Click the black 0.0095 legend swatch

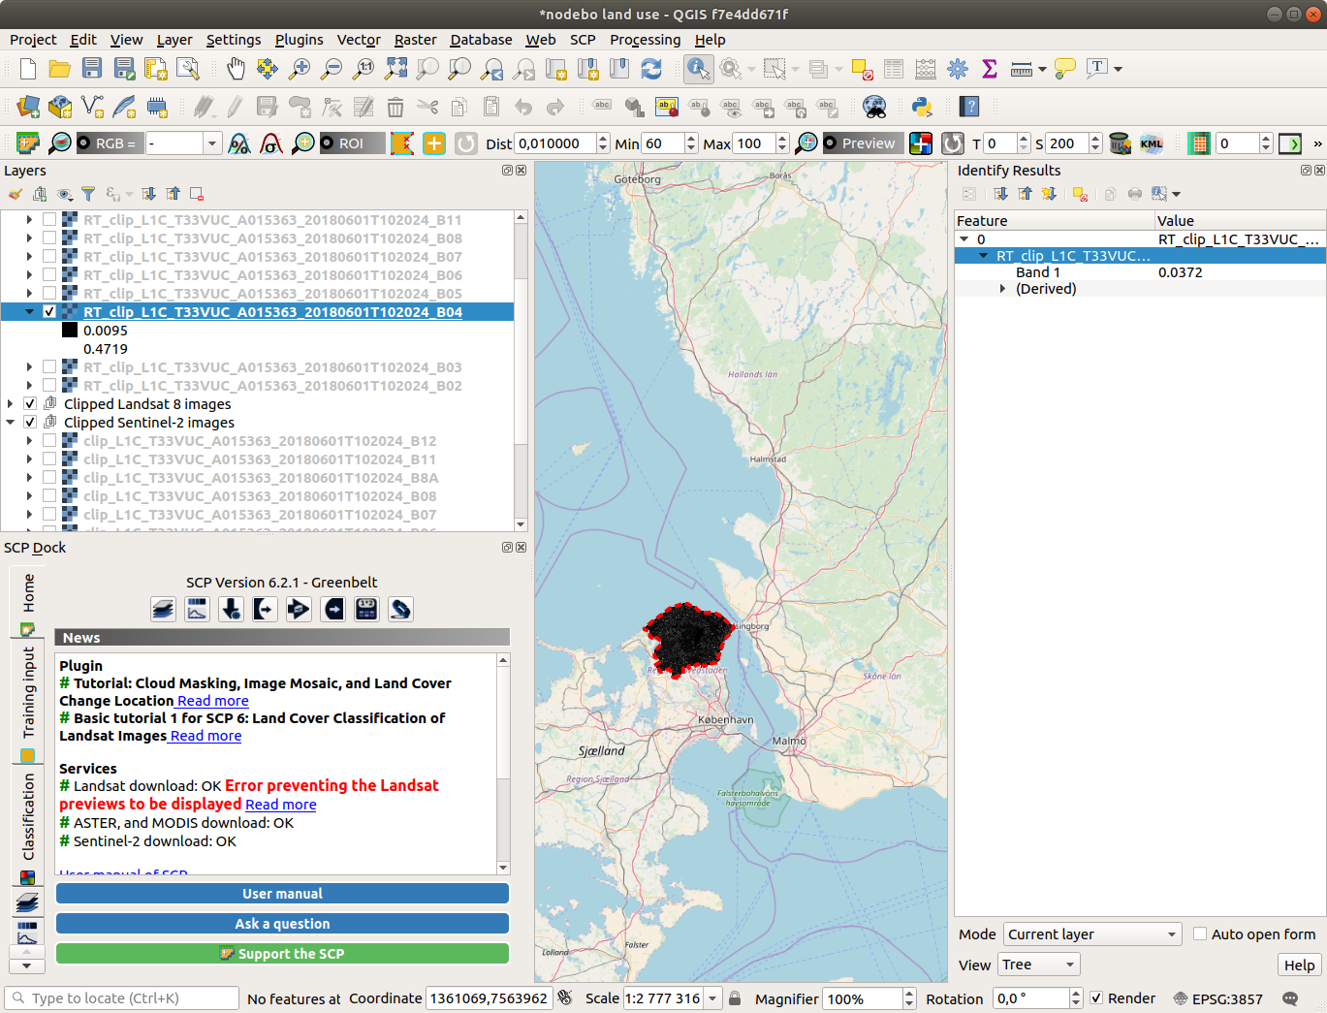70,331
